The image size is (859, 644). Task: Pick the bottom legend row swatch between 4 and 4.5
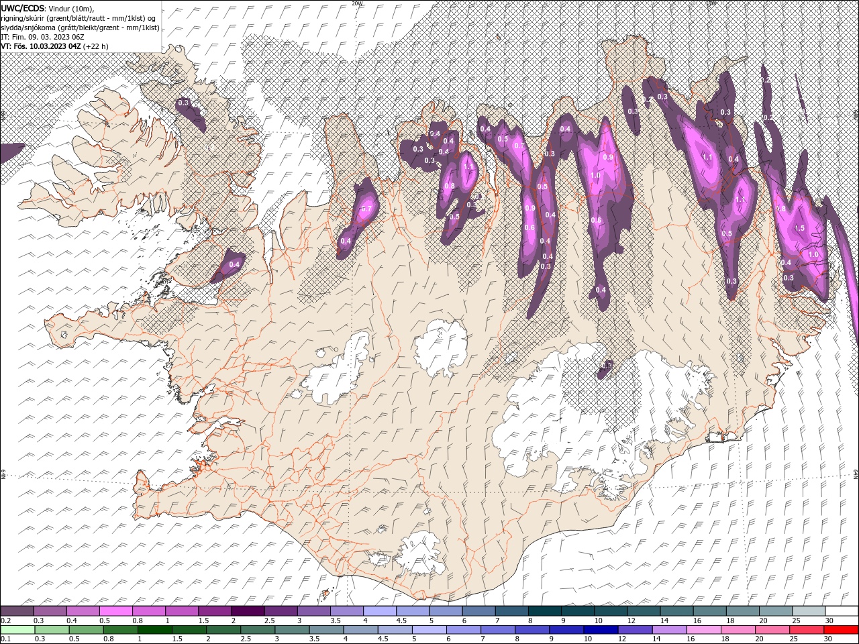tap(360, 630)
